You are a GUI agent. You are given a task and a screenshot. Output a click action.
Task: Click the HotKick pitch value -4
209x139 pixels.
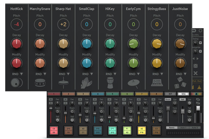click(16, 24)
